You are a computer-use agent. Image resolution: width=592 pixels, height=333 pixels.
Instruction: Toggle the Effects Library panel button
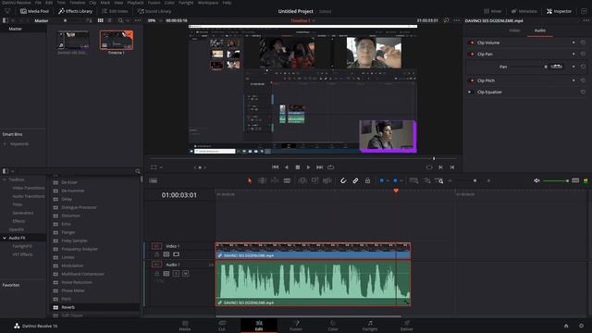tap(75, 11)
